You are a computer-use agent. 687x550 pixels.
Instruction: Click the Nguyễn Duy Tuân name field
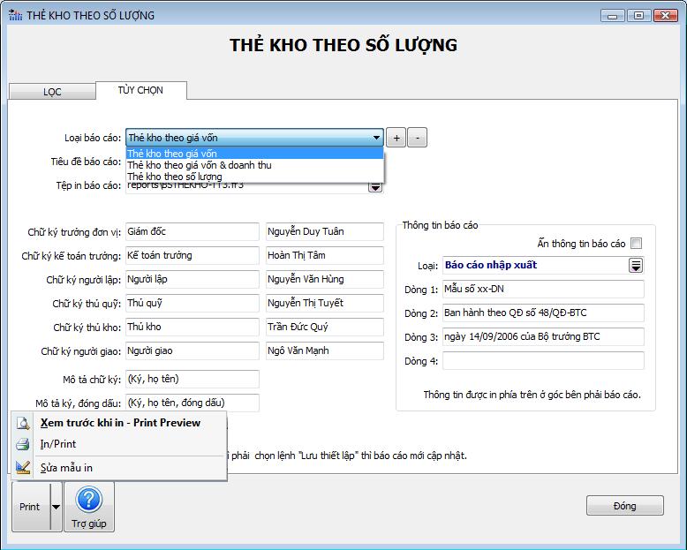tap(324, 231)
